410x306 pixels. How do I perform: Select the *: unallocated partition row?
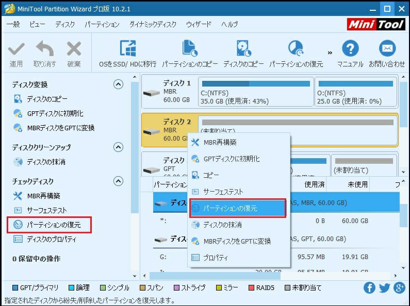click(x=276, y=221)
